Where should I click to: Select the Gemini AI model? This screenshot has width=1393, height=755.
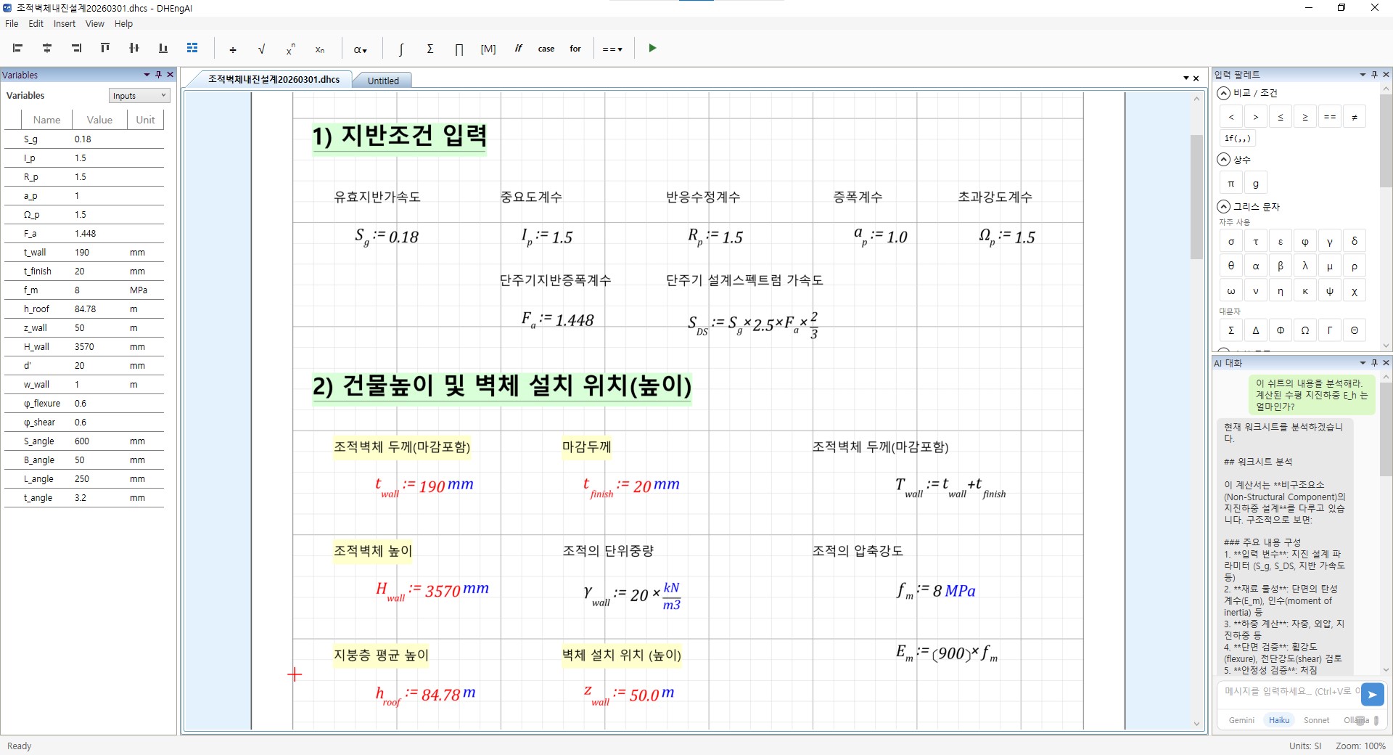coord(1241,720)
